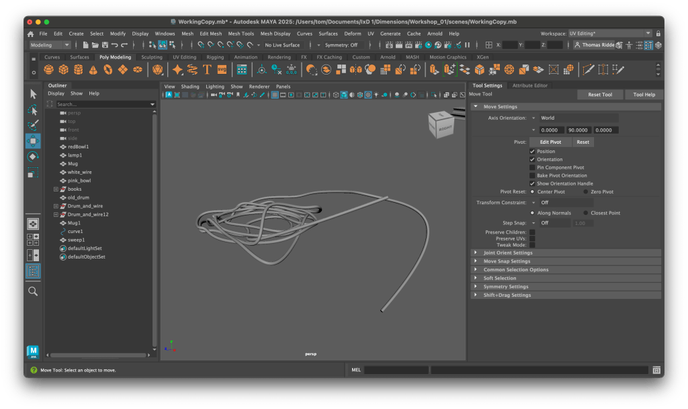Image resolution: width=688 pixels, height=409 pixels.
Task: Click the Outliner search field
Action: pos(101,104)
